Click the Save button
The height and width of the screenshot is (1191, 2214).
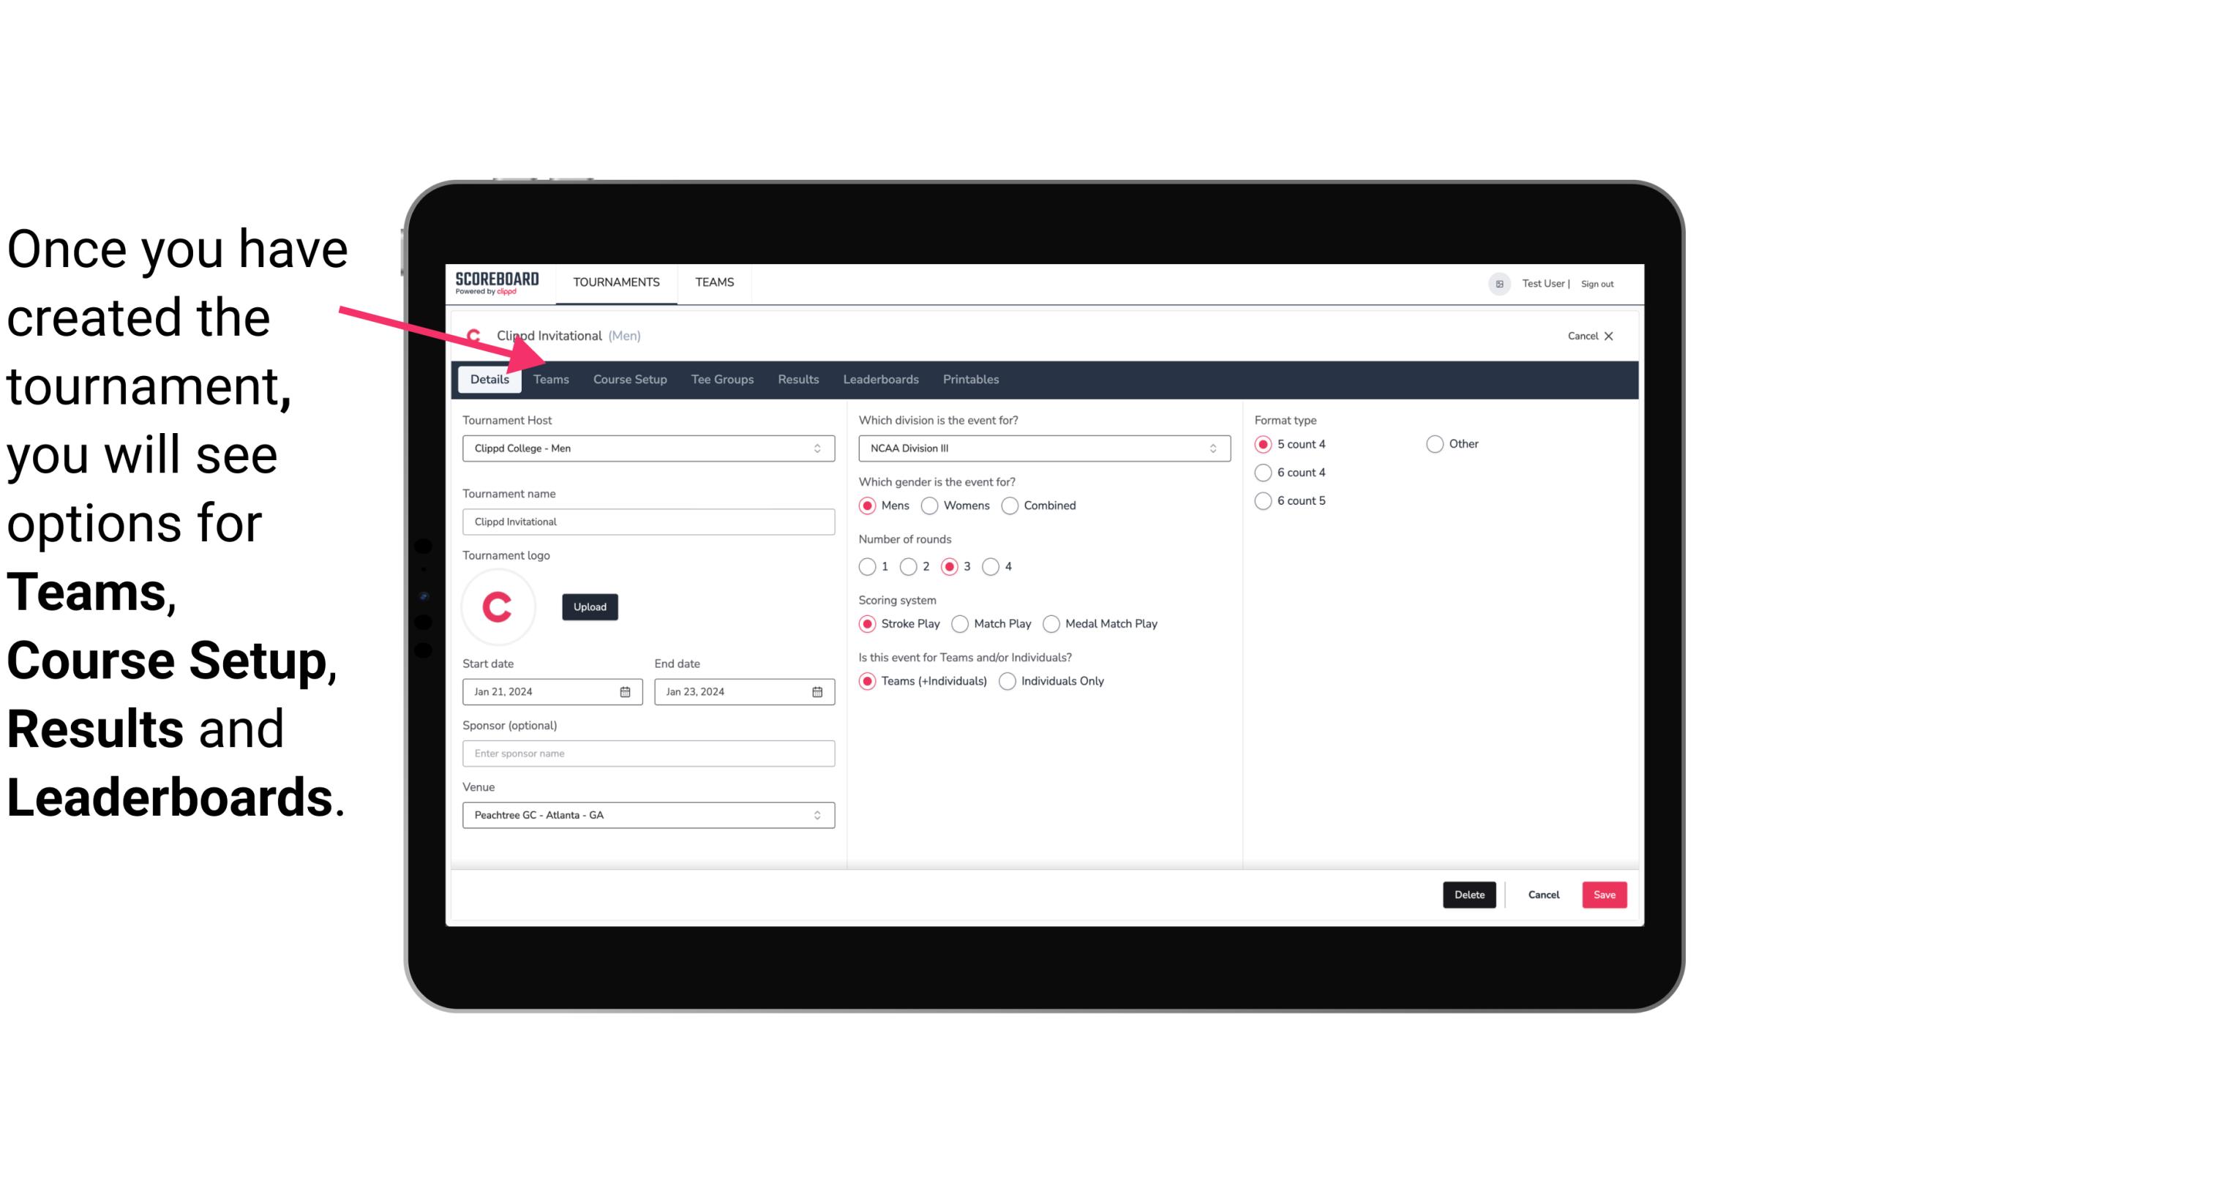[x=1604, y=895]
